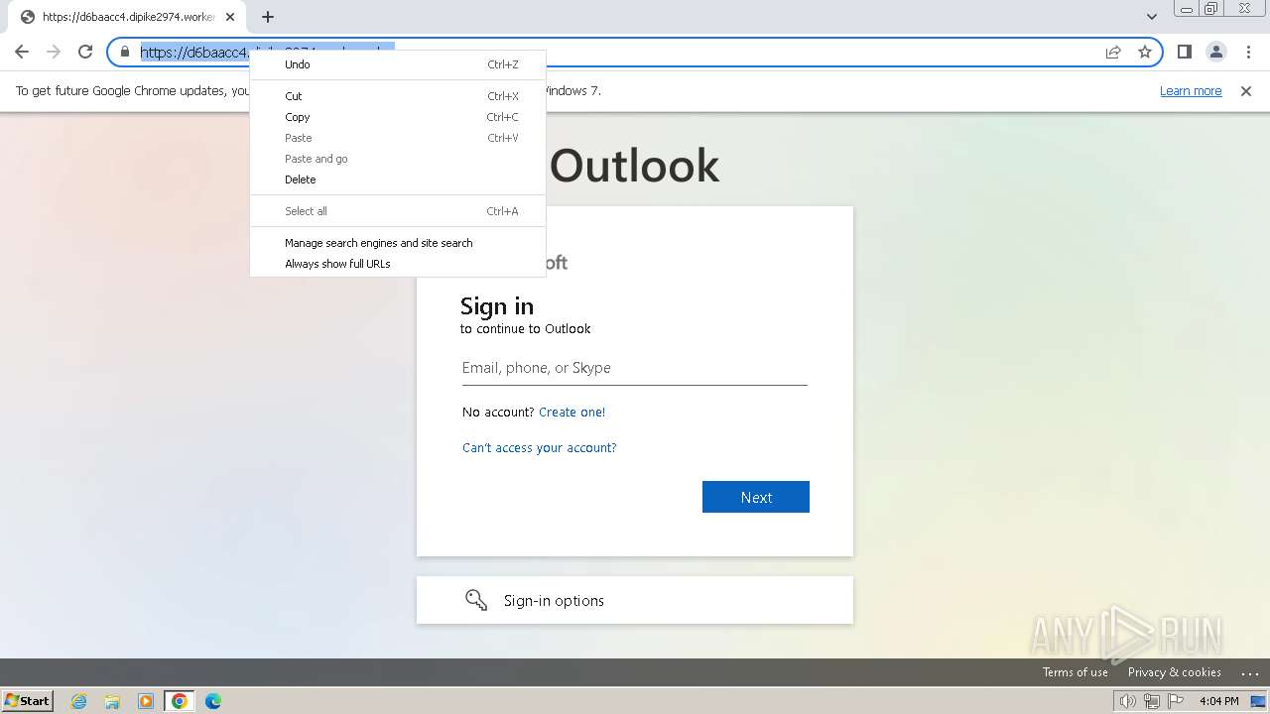This screenshot has width=1270, height=714.
Task: Switch to Chrome taskbar icon
Action: coord(180,701)
